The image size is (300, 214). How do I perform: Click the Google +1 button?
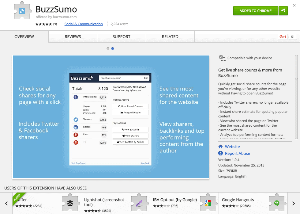282,37
